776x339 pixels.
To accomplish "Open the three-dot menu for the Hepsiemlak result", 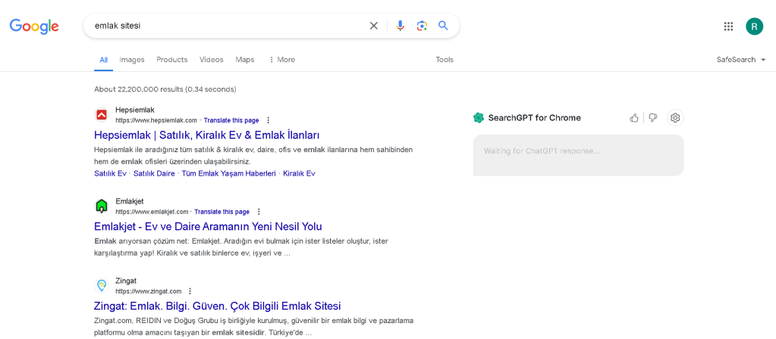I will click(x=269, y=120).
